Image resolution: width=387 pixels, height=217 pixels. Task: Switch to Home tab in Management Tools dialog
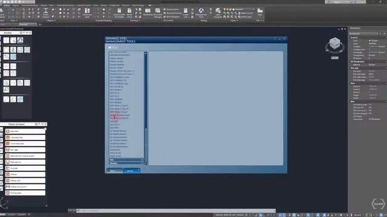click(x=114, y=171)
